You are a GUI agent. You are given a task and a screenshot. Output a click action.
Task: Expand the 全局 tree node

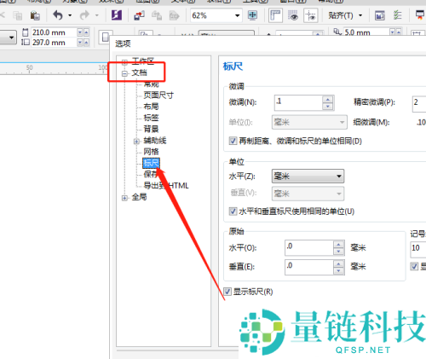[x=124, y=198]
